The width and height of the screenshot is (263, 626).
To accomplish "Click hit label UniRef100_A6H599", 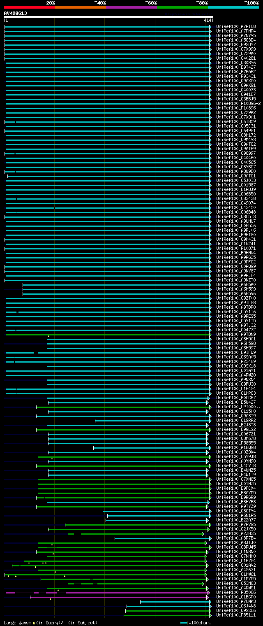I will [235, 289].
